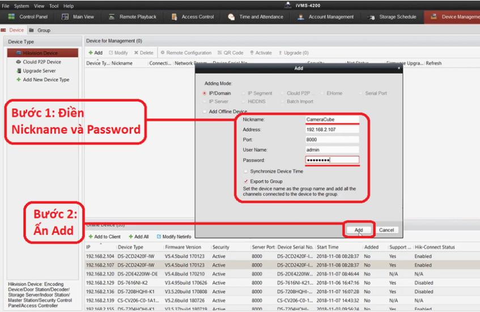
Task: Click the Storage Schedule icon
Action: coord(372,18)
